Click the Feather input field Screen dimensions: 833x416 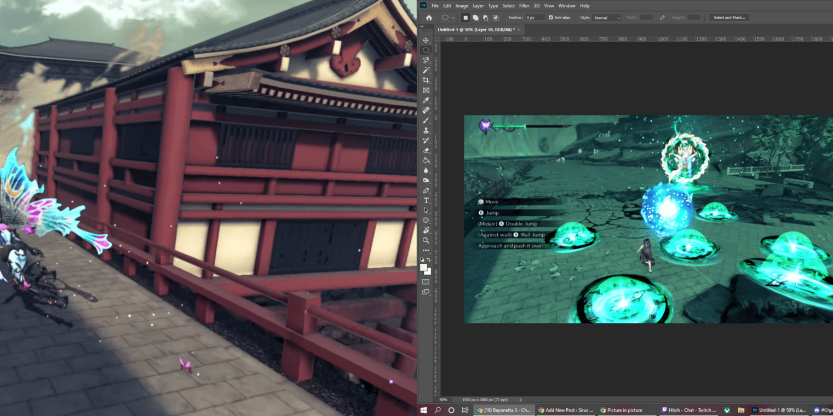coord(535,18)
